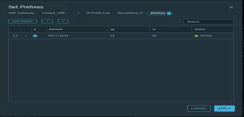This screenshot has width=244, height=117.
Task: Click the Network column header
Action: pyautogui.click(x=56, y=29)
